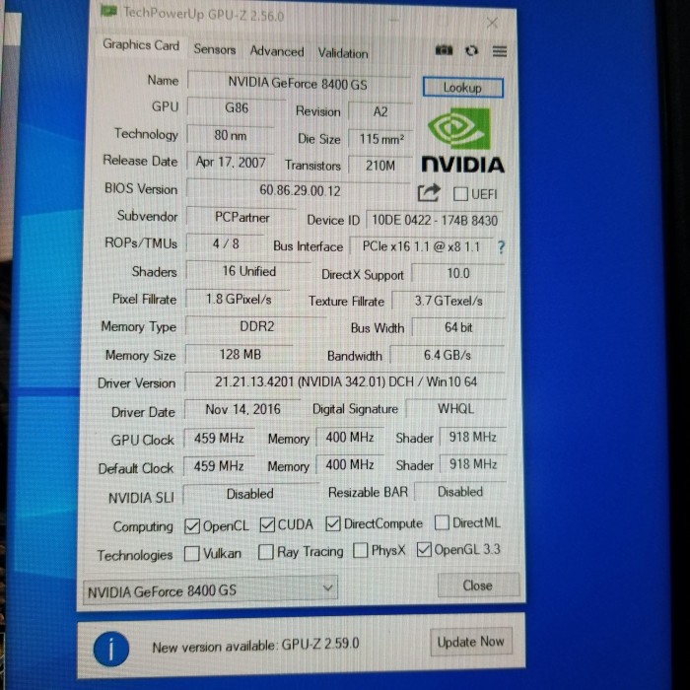690x690 pixels.
Task: Open the Validation tab
Action: (343, 53)
